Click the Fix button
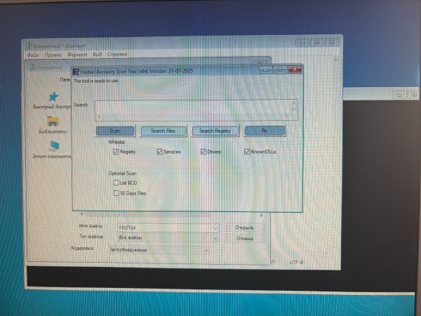This screenshot has width=421, height=316. pyautogui.click(x=265, y=131)
